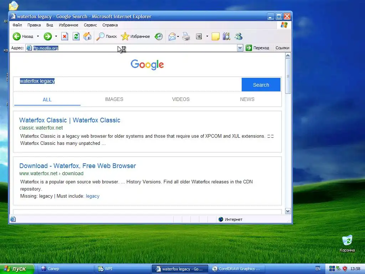The width and height of the screenshot is (365, 274).
Task: Click the Edit page toolbar icon
Action: 199,36
